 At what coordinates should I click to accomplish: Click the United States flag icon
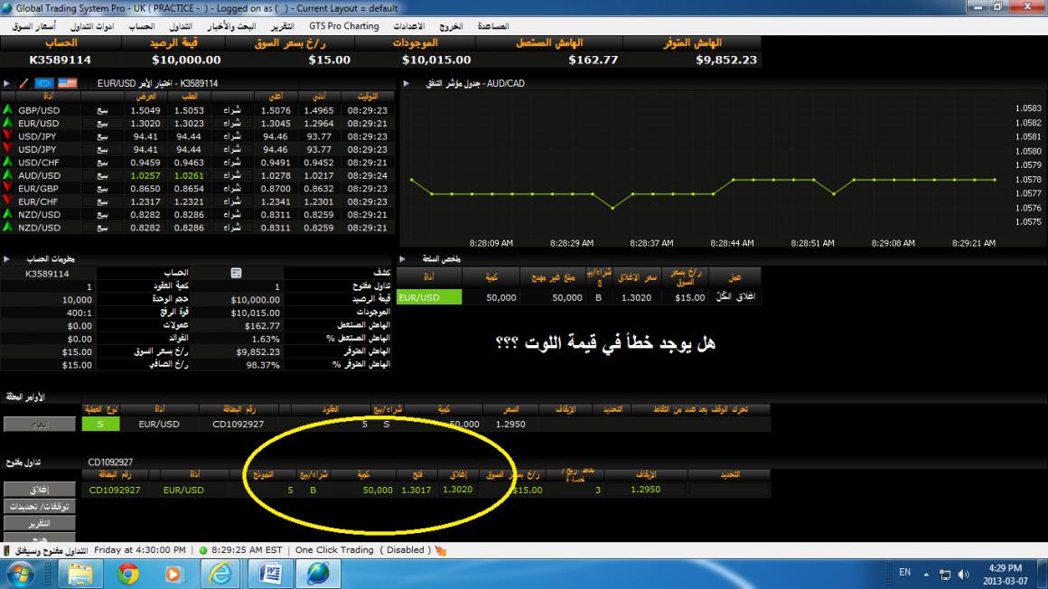(68, 84)
